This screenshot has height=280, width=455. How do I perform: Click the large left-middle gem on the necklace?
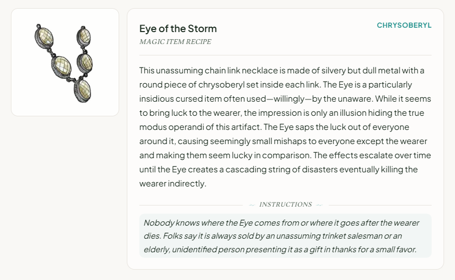62,67
